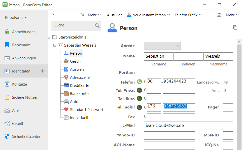Click the Position input field
The width and height of the screenshot is (242, 150).
189,73
